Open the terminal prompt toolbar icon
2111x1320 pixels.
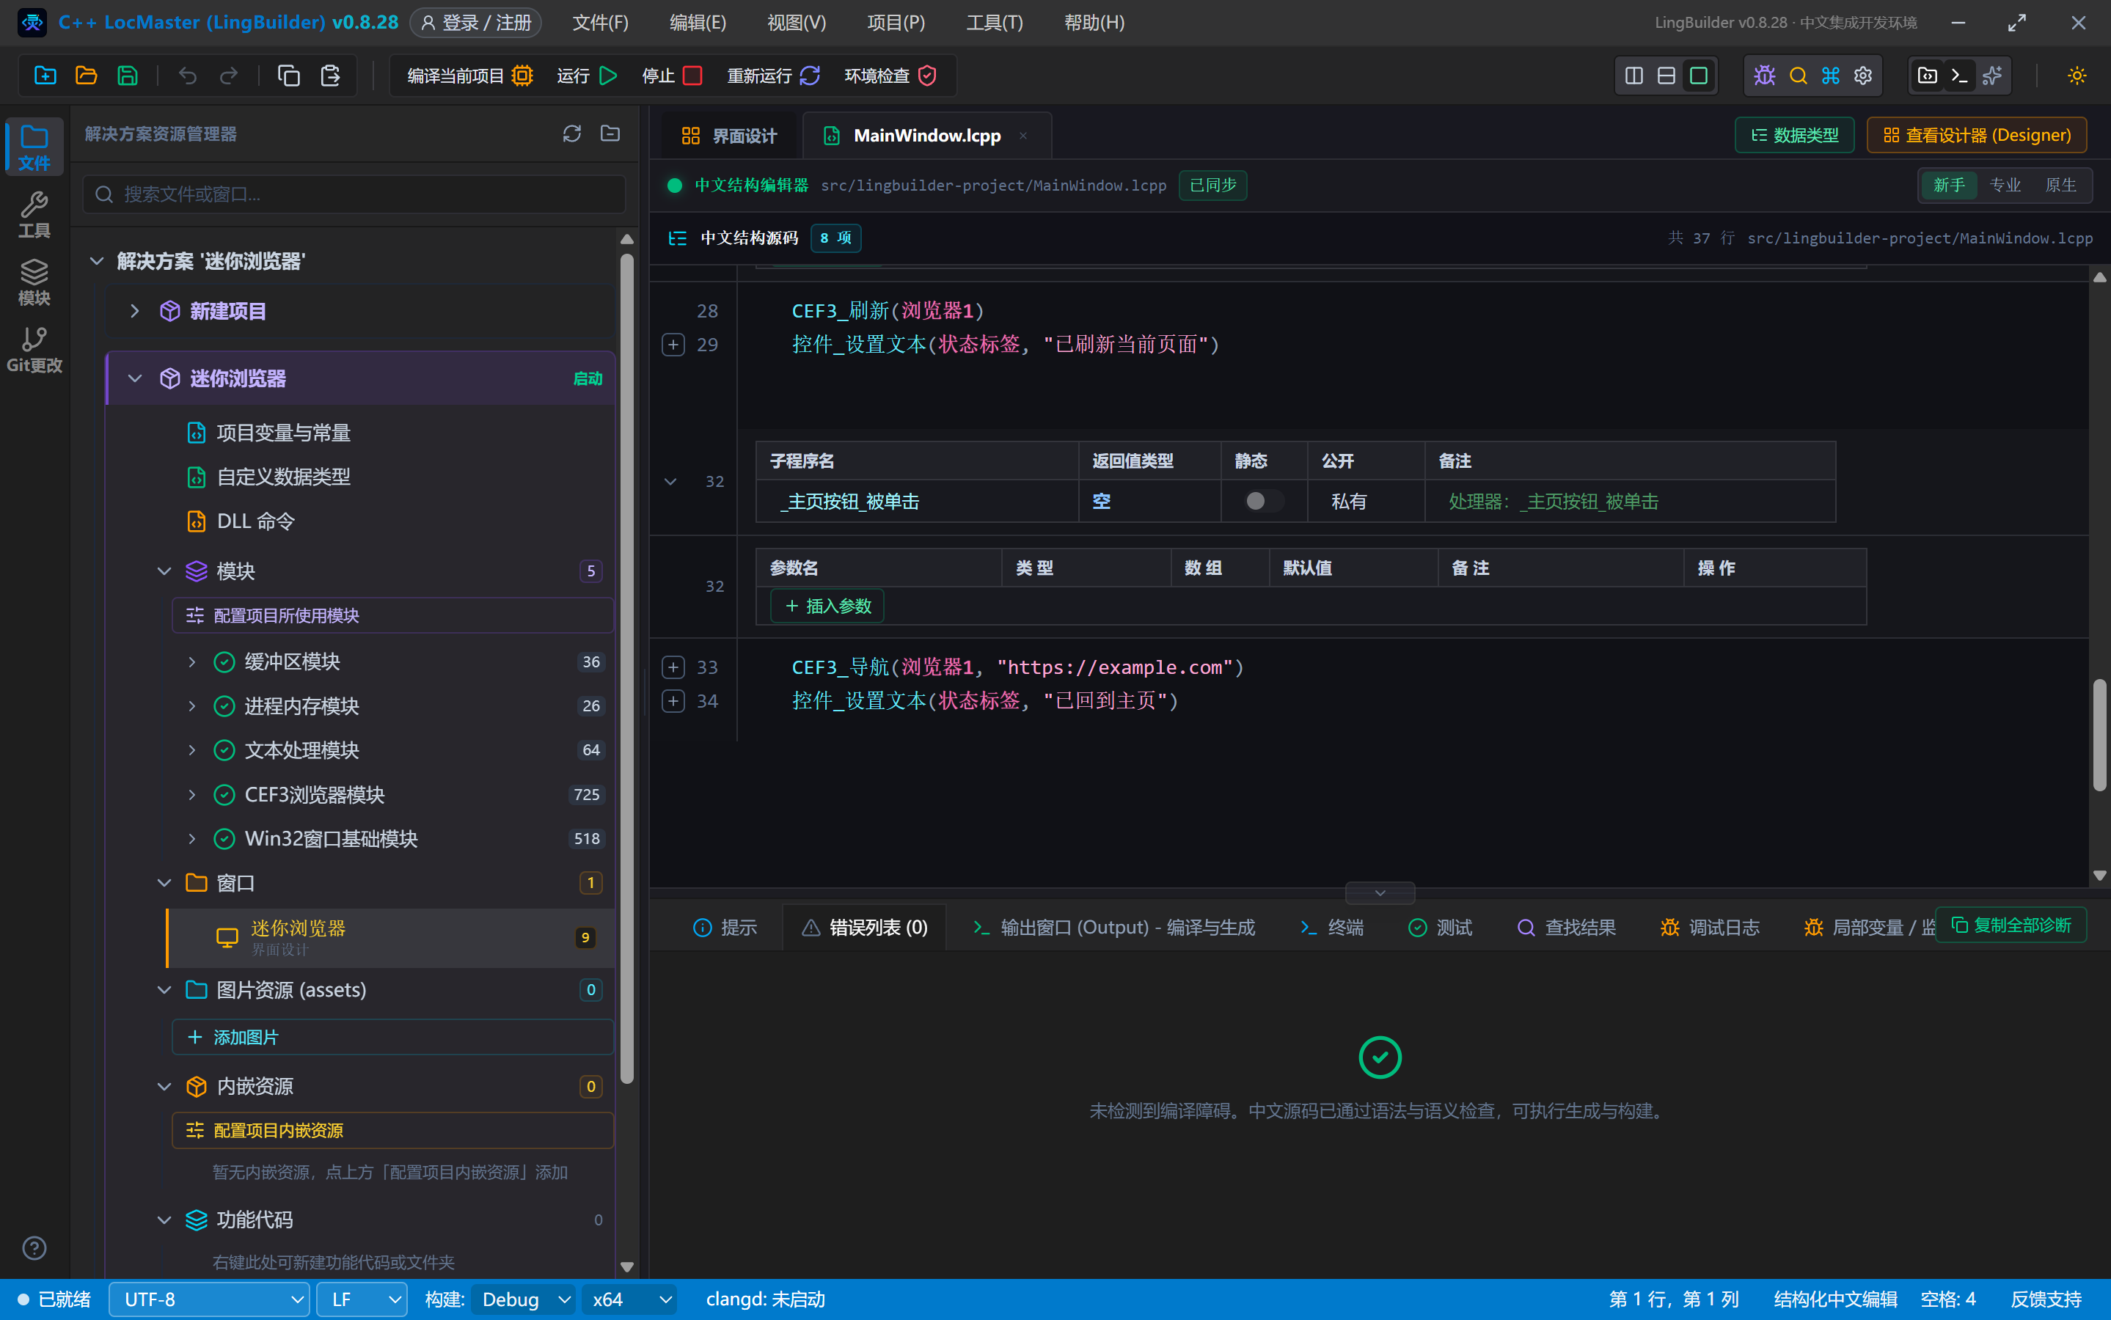click(1959, 76)
